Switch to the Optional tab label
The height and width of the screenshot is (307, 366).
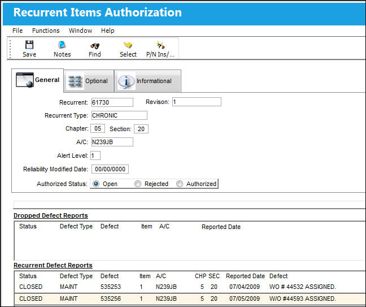(x=97, y=81)
